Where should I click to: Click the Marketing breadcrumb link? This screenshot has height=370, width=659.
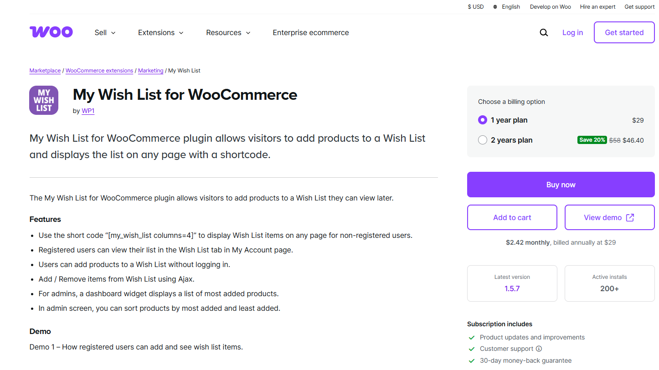click(x=151, y=71)
